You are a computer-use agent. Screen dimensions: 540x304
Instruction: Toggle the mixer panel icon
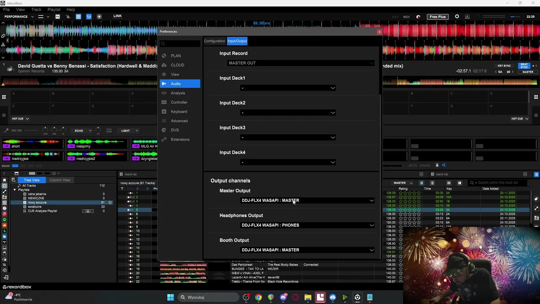point(89,16)
